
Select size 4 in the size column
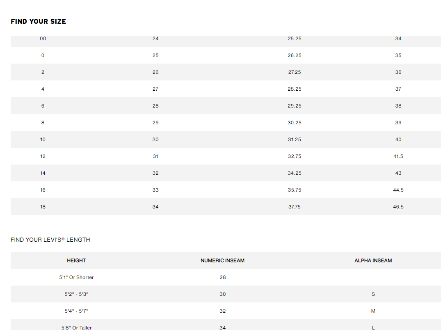pos(43,89)
